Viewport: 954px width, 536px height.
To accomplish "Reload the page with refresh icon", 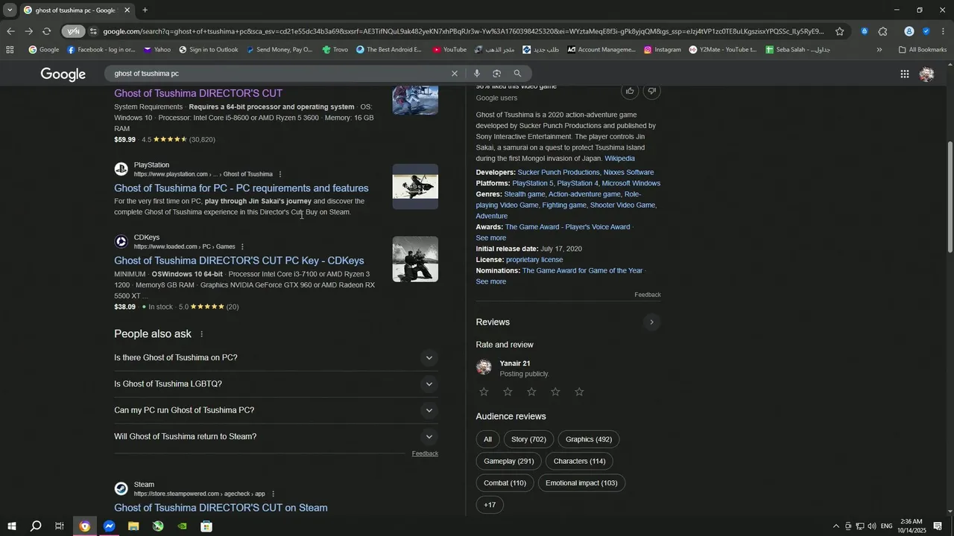I will 46,31.
